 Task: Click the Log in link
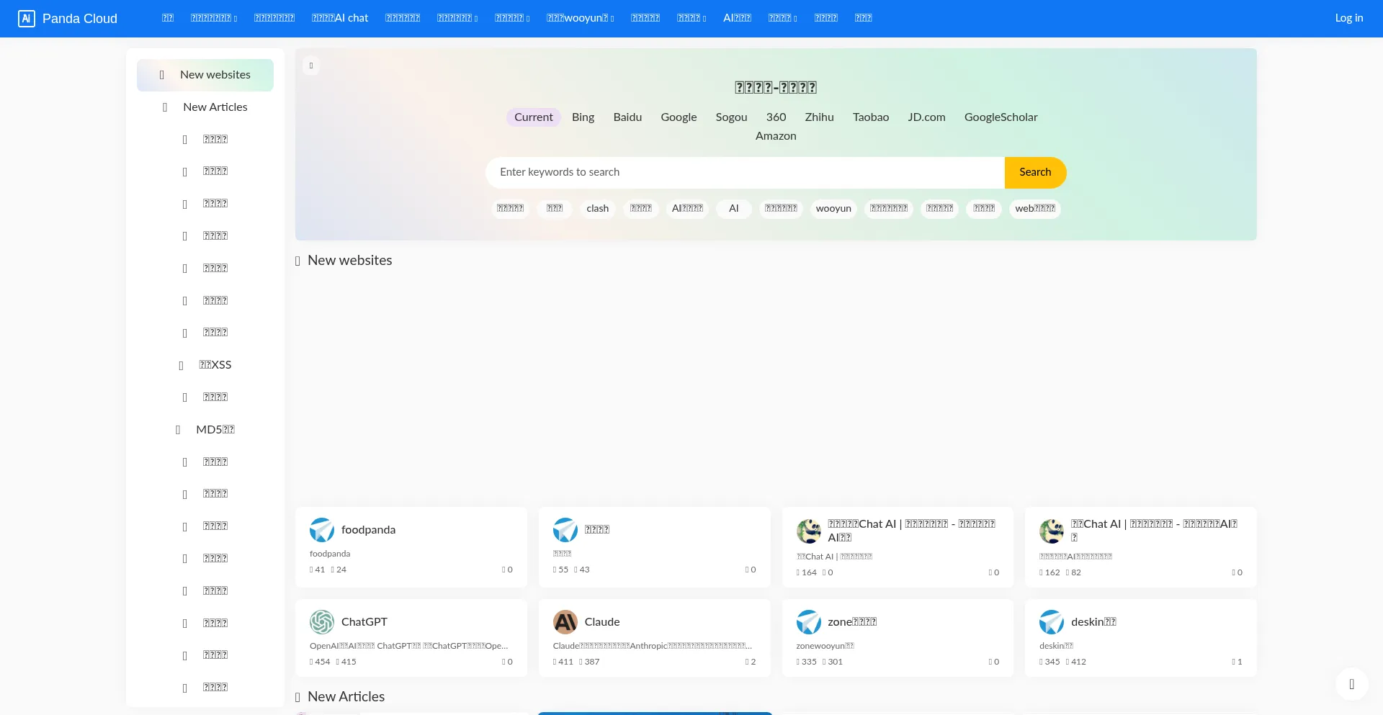[1349, 18]
